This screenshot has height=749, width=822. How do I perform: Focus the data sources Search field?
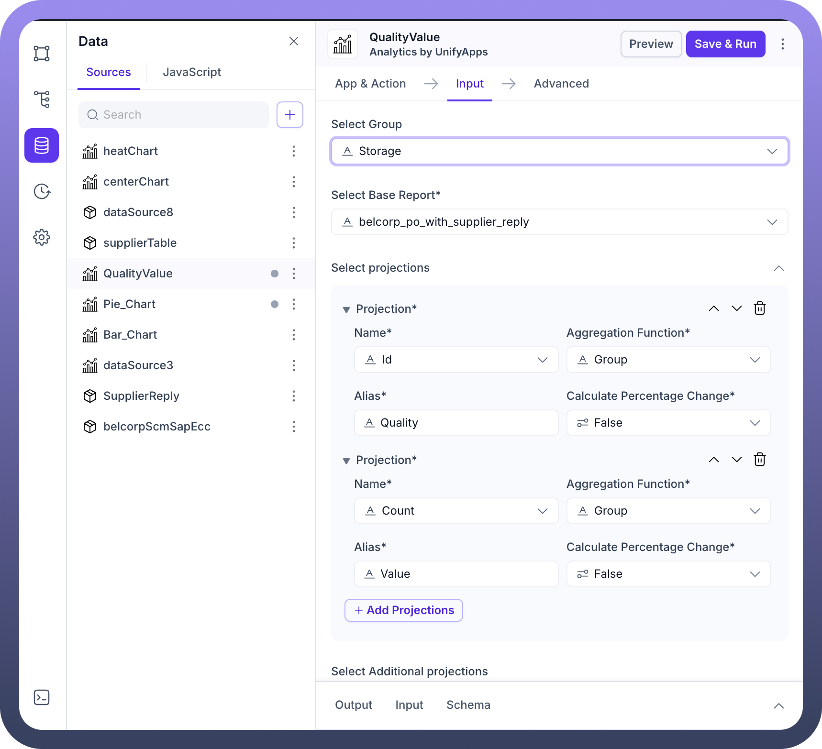(x=174, y=115)
